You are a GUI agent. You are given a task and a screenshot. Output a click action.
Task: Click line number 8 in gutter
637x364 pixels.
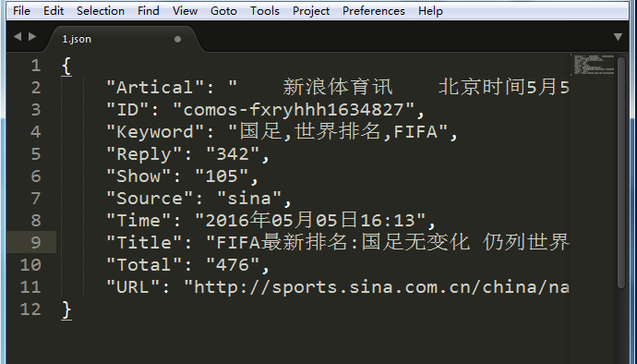click(36, 221)
